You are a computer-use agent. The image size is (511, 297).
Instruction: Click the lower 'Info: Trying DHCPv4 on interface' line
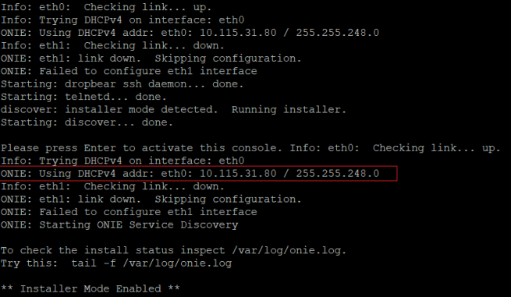pos(122,161)
